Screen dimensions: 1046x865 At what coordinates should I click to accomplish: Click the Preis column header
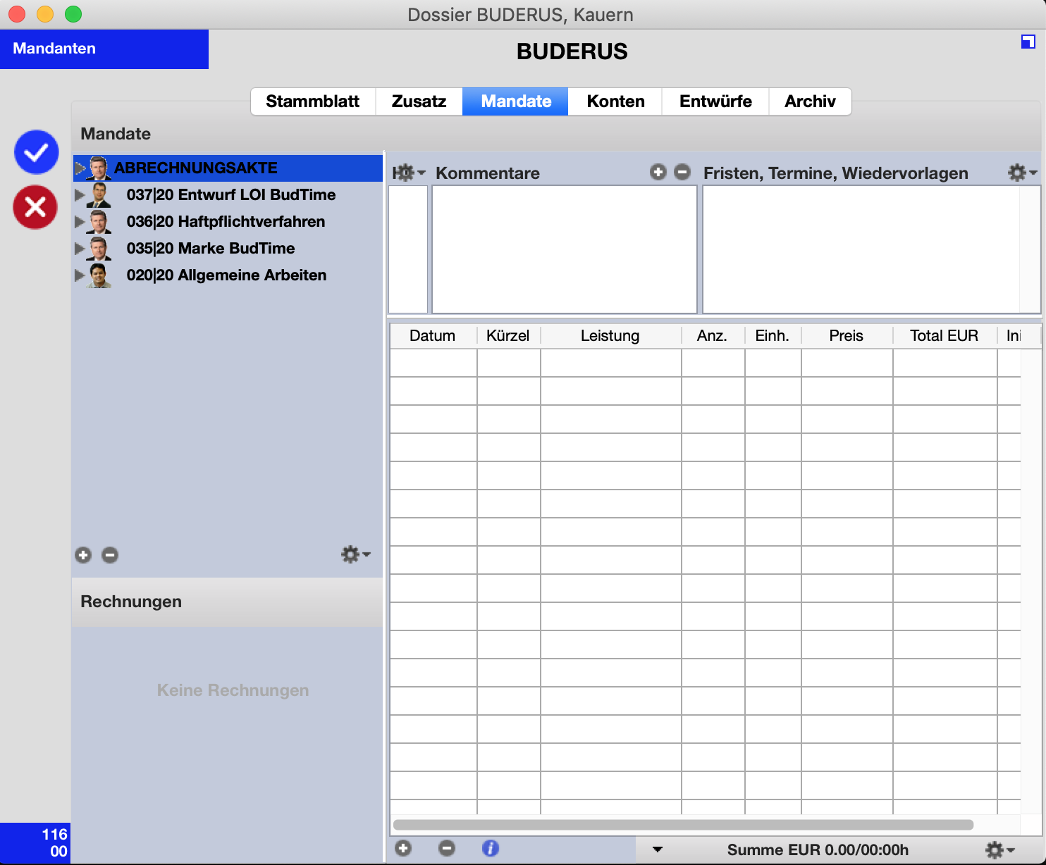pyautogui.click(x=847, y=336)
